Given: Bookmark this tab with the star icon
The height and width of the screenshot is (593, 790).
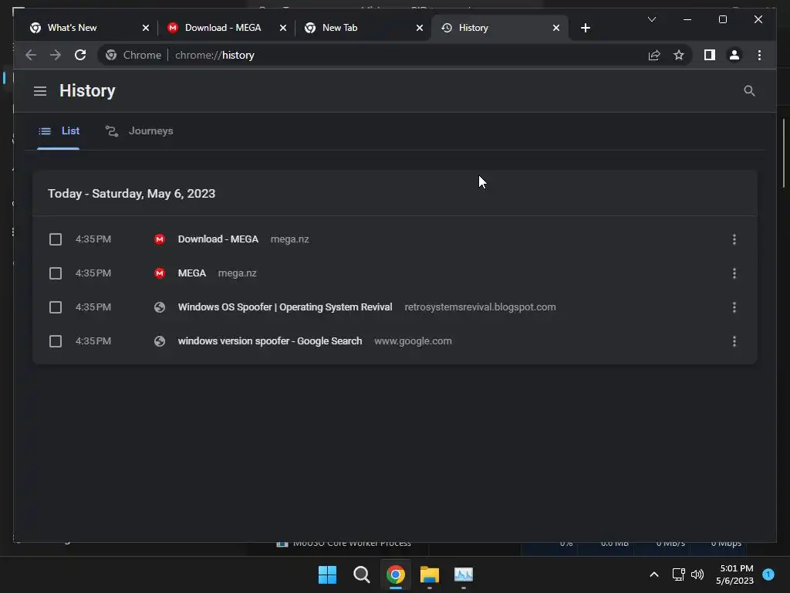Looking at the screenshot, I should [x=679, y=55].
